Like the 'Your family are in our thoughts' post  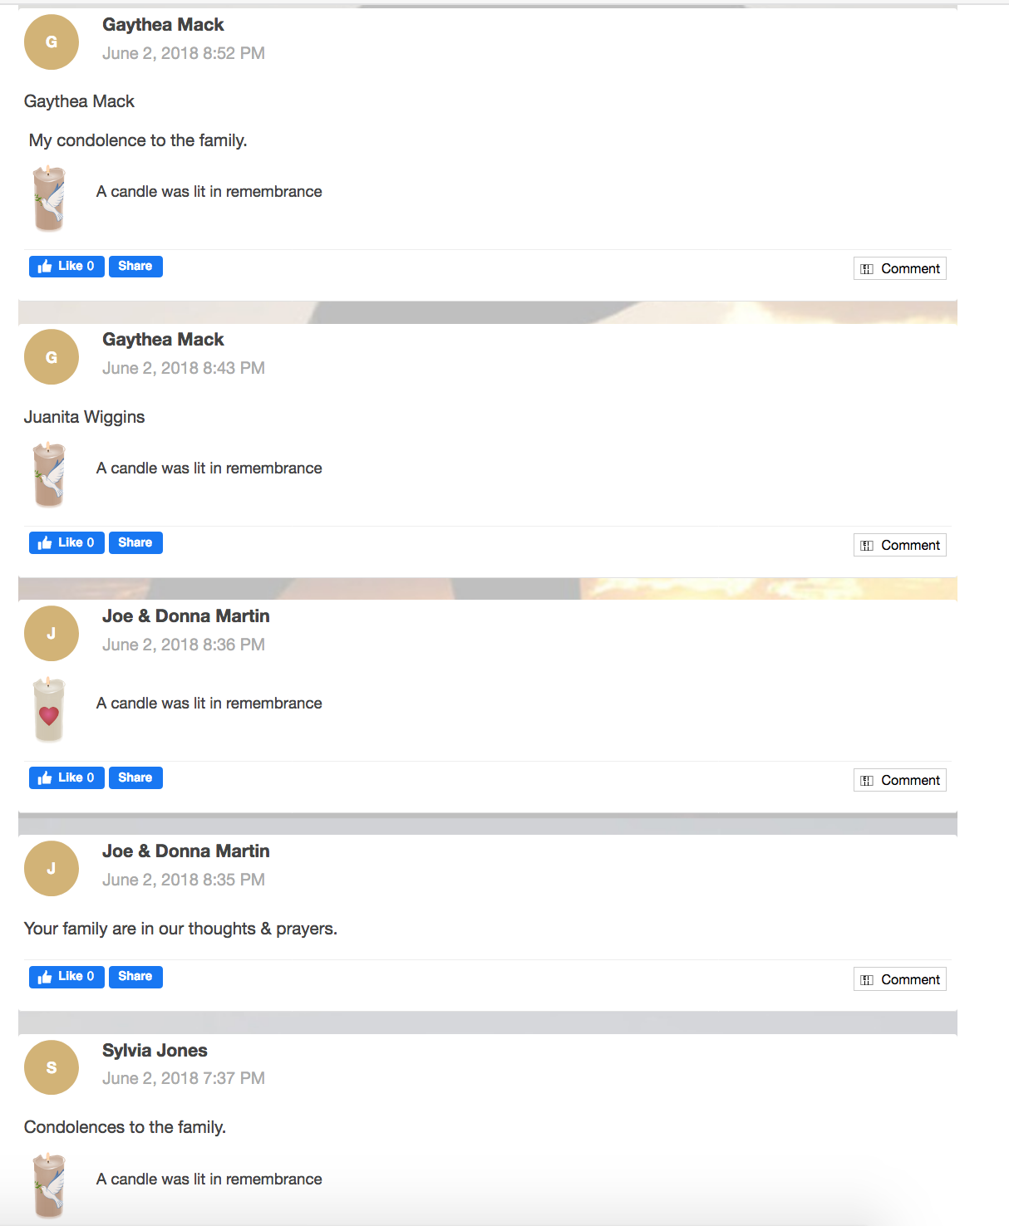(66, 977)
